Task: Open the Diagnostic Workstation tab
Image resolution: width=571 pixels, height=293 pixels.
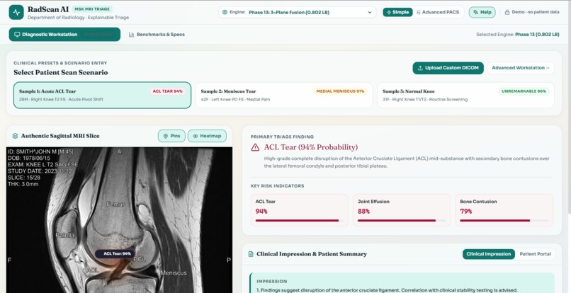Action: [x=64, y=35]
